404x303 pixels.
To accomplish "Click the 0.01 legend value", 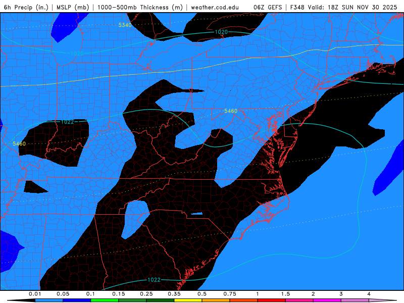I will [35, 294].
